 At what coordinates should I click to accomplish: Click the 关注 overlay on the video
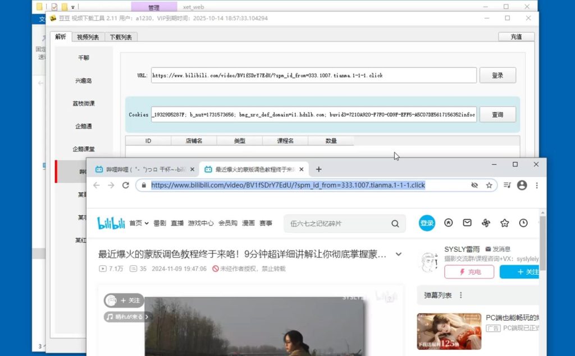(124, 300)
